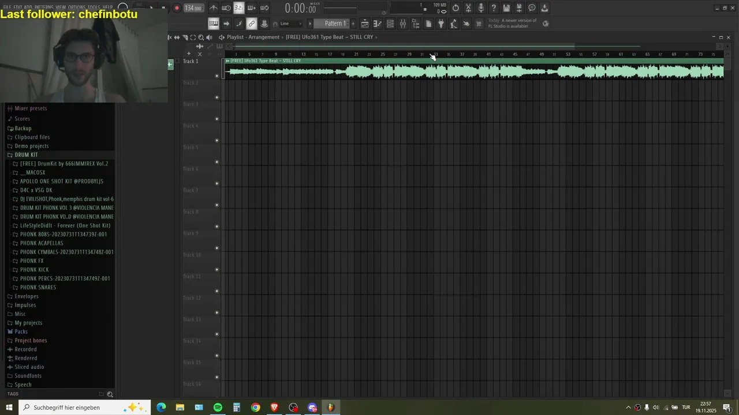Click the stamp hat icon in toolbar
Screen dimensions: 739x415
(x=264, y=24)
